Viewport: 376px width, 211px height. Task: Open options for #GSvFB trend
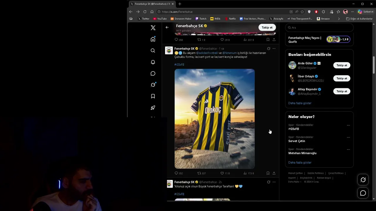coord(348,125)
